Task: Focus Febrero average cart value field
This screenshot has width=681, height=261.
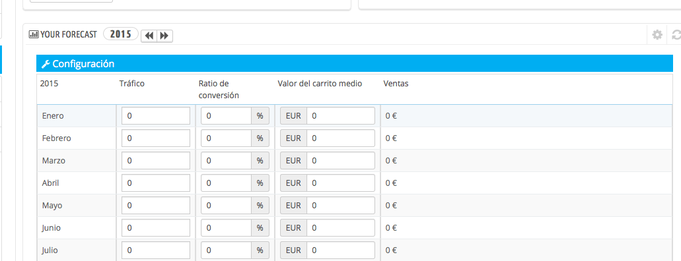Action: 341,138
